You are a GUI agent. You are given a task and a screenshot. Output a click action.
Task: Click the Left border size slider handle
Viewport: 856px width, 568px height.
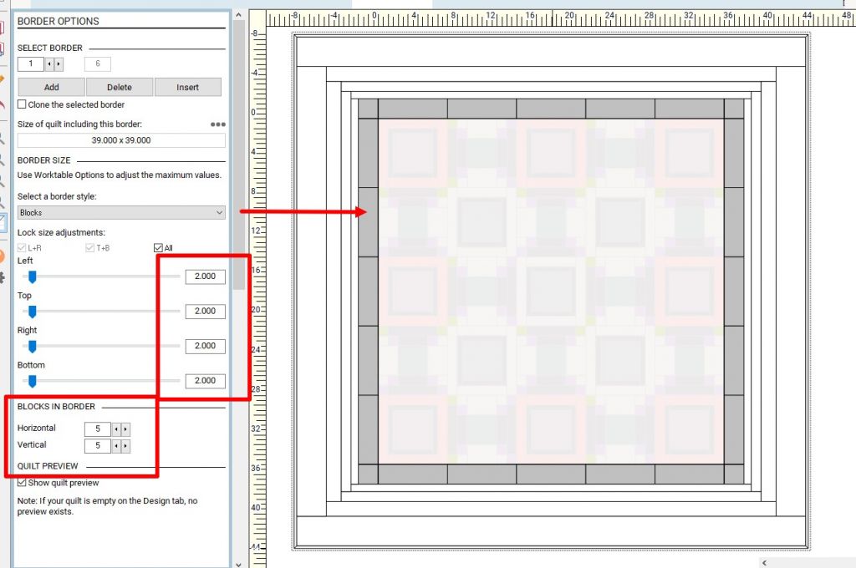[x=33, y=277]
